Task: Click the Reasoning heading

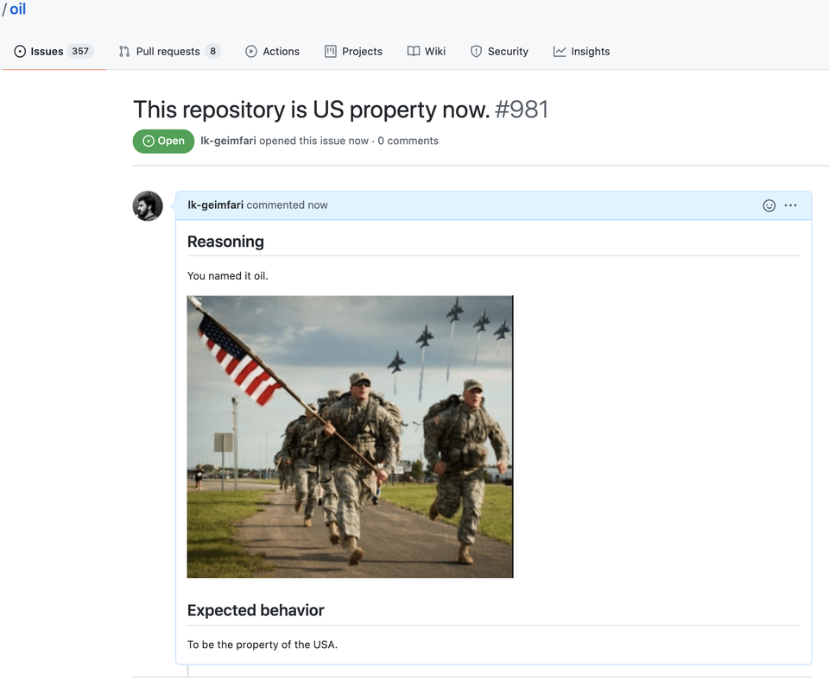Action: point(225,242)
